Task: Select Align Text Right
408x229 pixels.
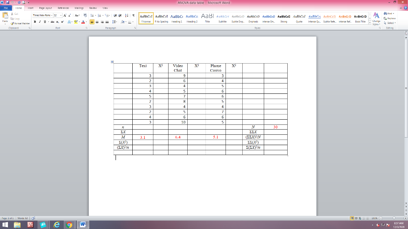Action: [102, 22]
